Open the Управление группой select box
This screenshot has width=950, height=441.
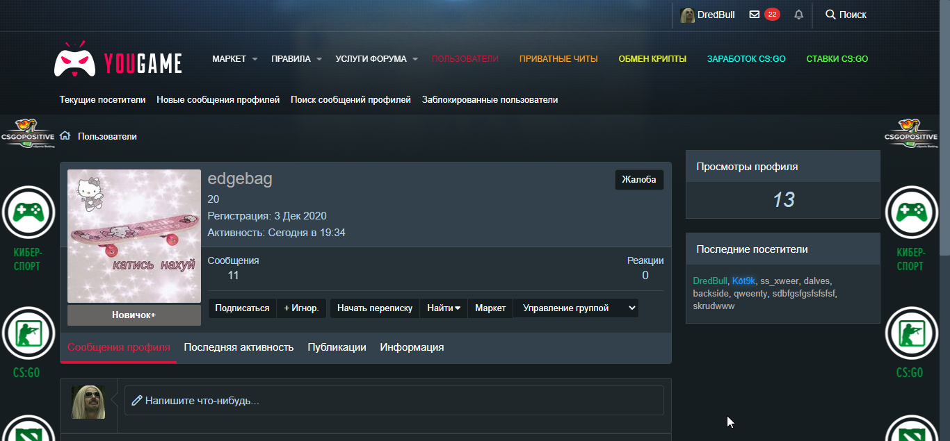tap(576, 308)
